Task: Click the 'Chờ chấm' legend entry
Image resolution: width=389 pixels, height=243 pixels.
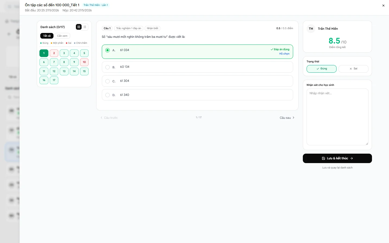Action: coord(81,43)
